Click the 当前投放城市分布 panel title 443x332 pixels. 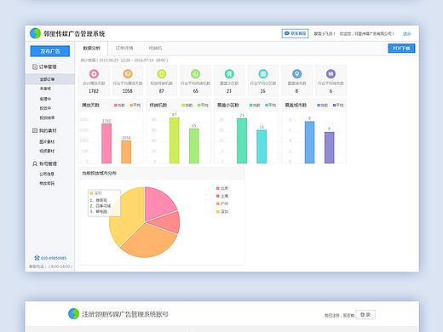[99, 173]
